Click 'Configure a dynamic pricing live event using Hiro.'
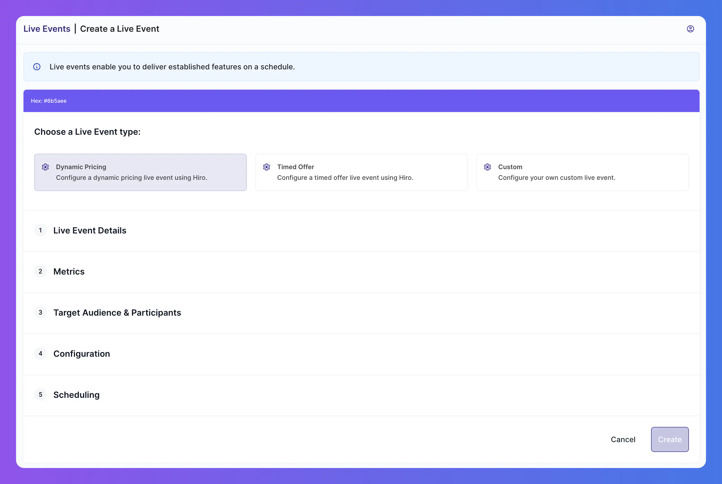Screen dimensions: 722x484 click(132, 178)
